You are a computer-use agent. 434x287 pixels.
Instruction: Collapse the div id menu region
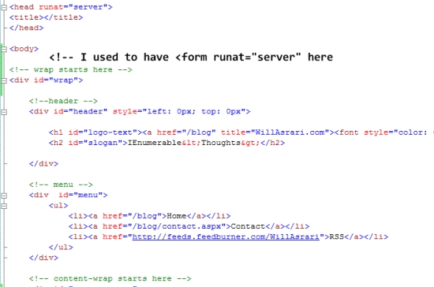tap(4, 196)
